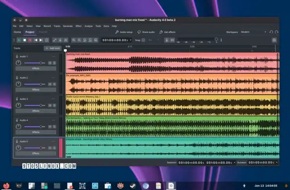Open Firefox from the taskbar
290x190 pixels.
point(7,186)
